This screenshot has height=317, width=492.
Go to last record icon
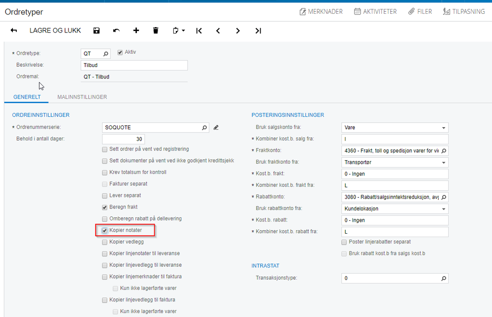click(x=258, y=31)
